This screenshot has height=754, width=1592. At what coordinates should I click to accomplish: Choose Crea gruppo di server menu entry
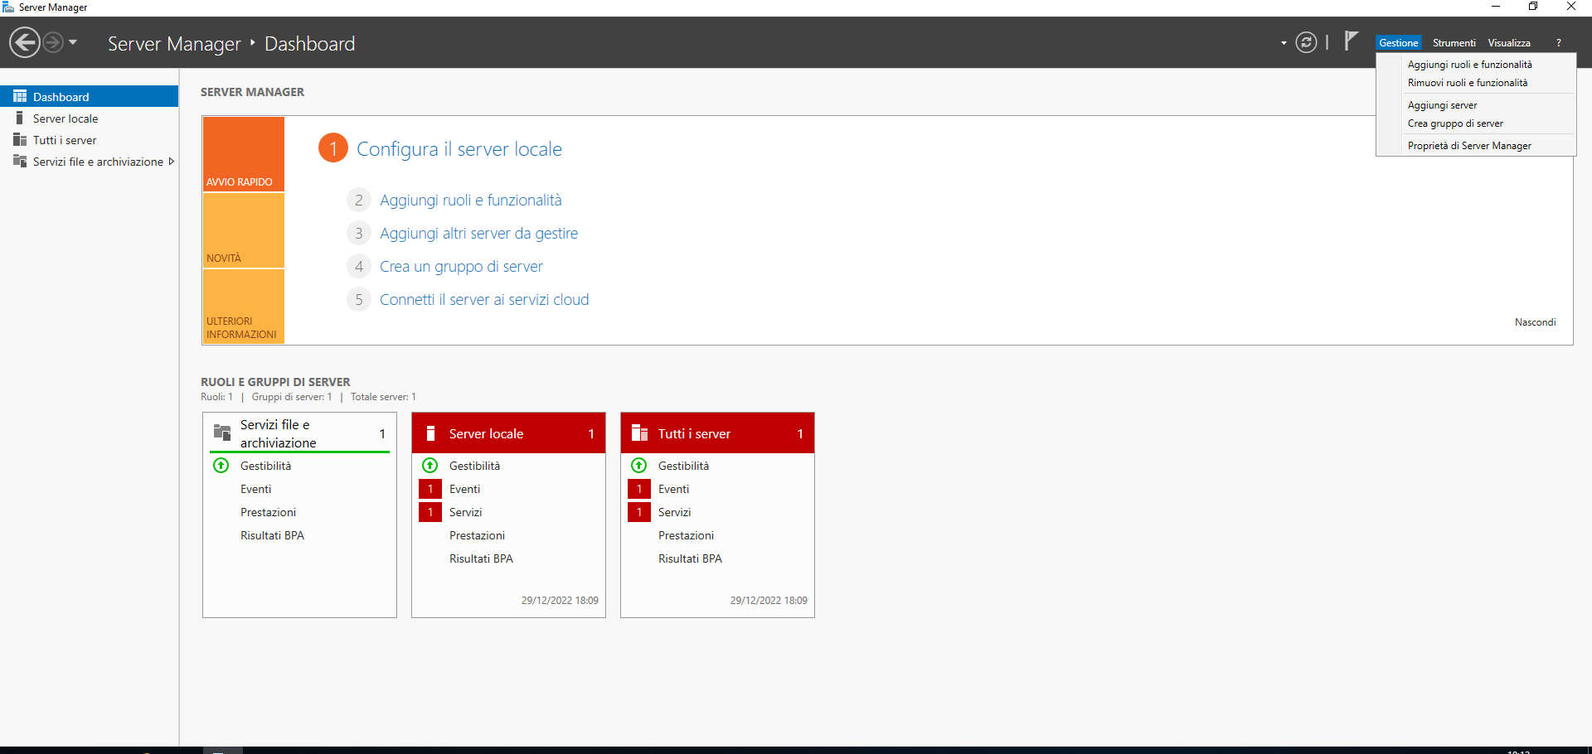click(1455, 123)
